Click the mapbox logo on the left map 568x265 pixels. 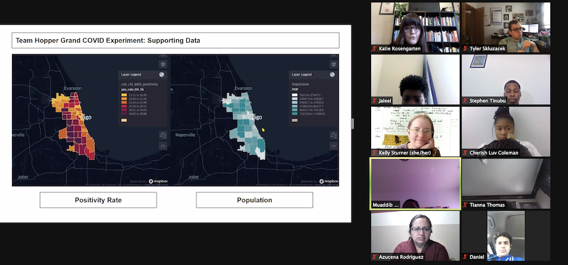160,181
